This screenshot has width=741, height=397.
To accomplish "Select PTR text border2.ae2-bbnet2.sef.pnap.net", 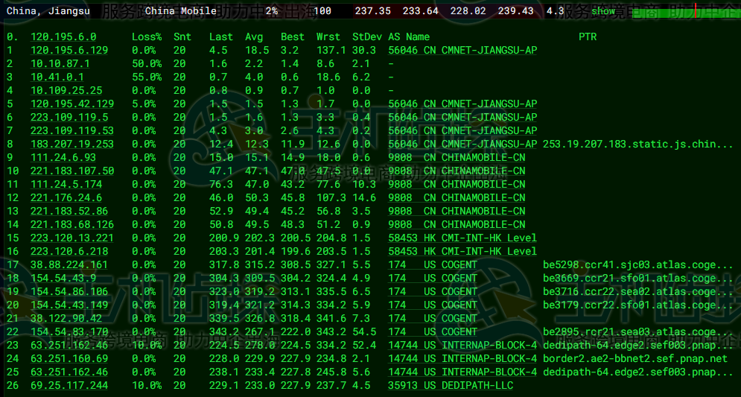I will pyautogui.click(x=635, y=358).
